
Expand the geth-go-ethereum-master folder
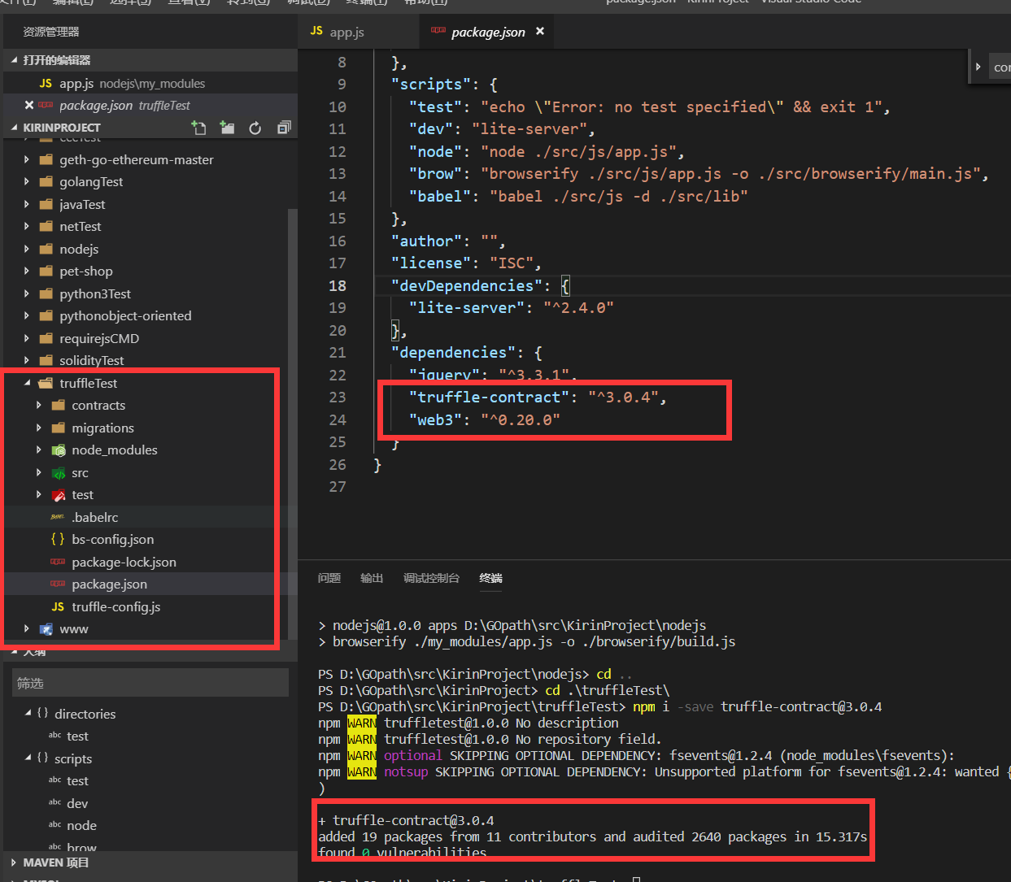click(x=27, y=159)
